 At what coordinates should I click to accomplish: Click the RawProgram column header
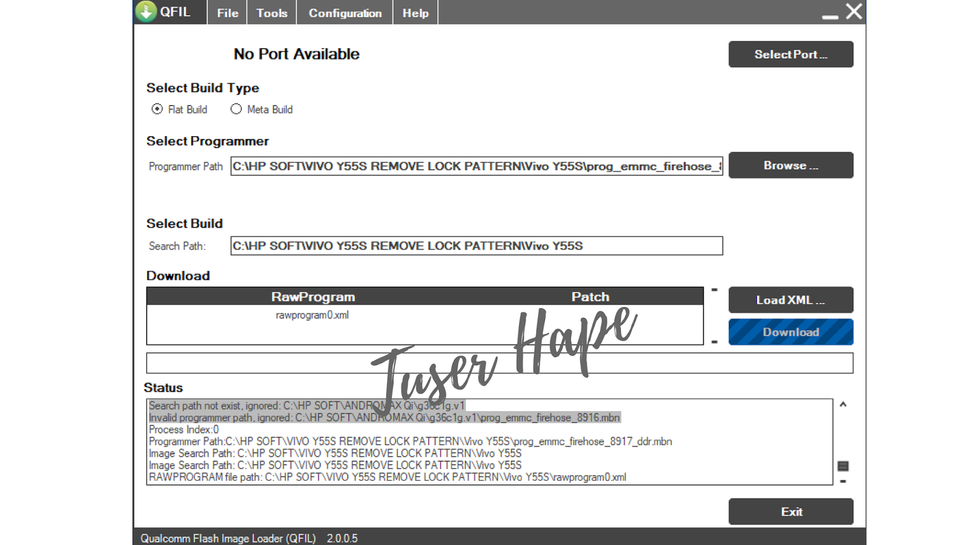point(313,297)
